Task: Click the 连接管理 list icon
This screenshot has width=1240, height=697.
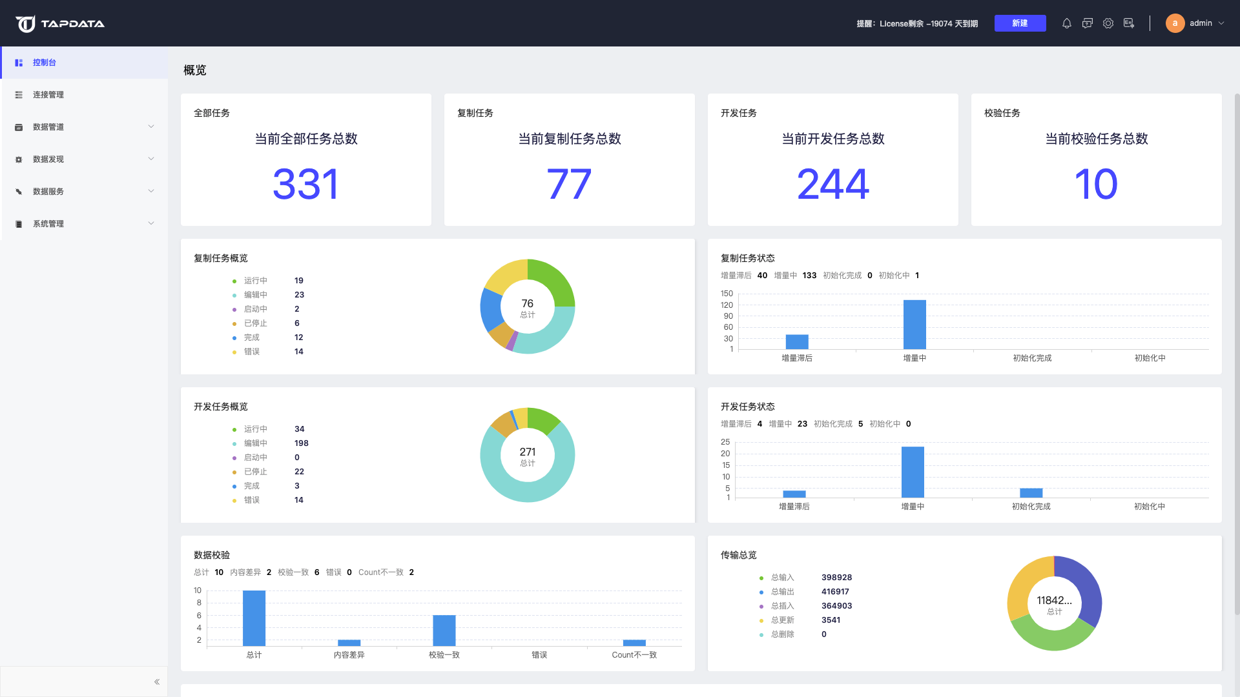Action: click(18, 94)
